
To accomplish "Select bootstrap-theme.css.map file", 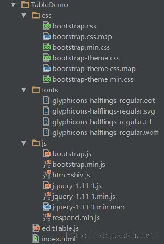I will tap(94, 69).
